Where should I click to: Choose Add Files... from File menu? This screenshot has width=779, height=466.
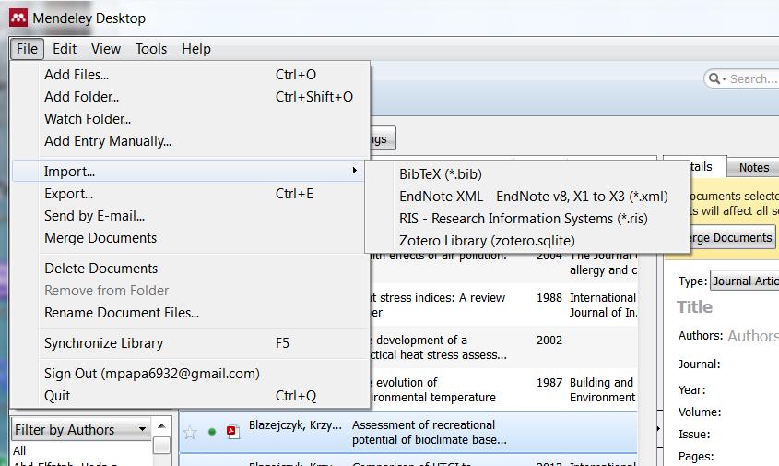pos(190,75)
